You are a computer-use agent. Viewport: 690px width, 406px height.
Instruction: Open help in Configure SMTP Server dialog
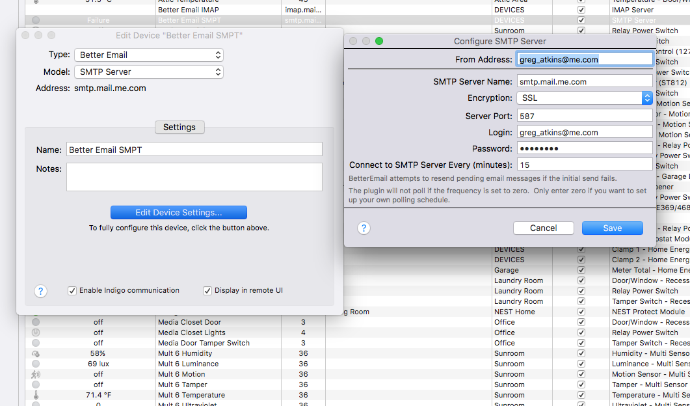pyautogui.click(x=364, y=228)
